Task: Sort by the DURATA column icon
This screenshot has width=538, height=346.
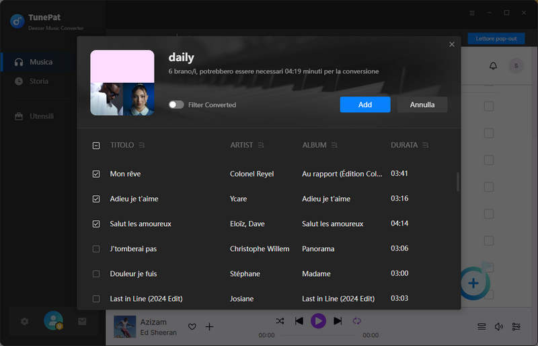Action: pos(426,145)
